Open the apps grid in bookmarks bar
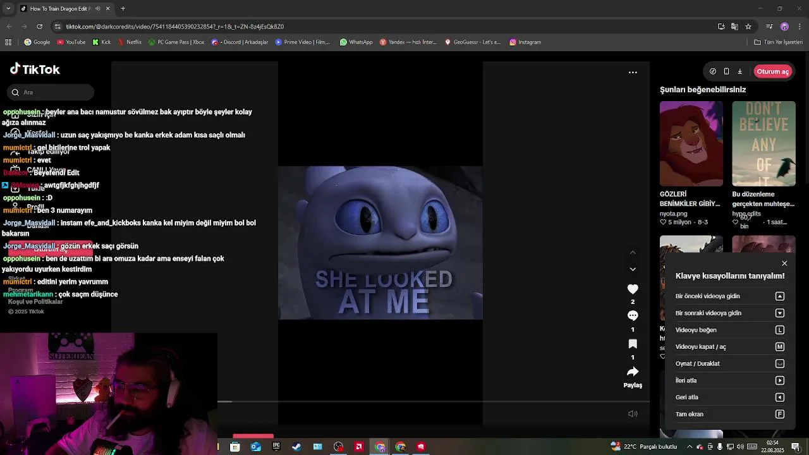809x455 pixels. 8,42
